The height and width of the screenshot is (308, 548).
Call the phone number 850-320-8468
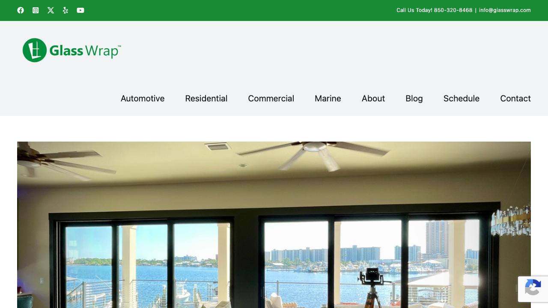tap(453, 10)
